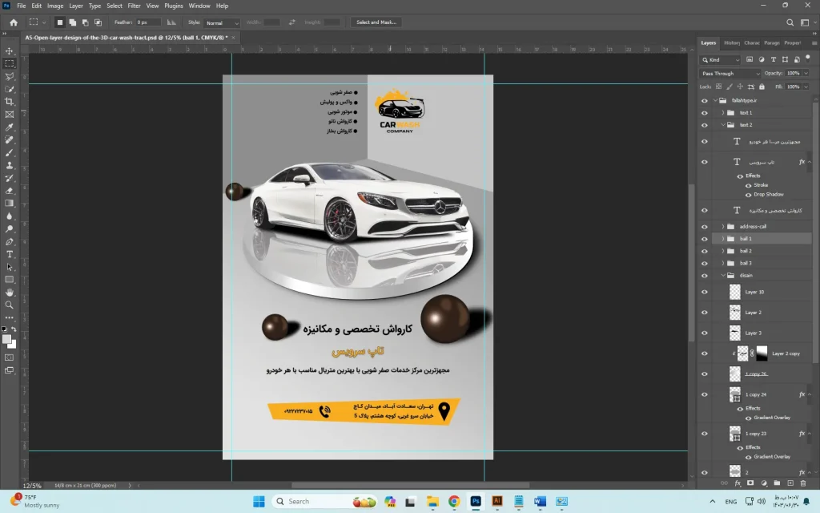Click the 'Select and Mask...' button

point(376,22)
